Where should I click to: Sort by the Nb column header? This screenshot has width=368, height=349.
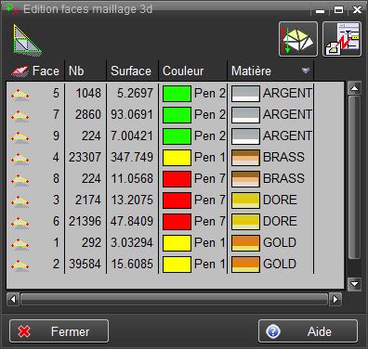coord(76,71)
